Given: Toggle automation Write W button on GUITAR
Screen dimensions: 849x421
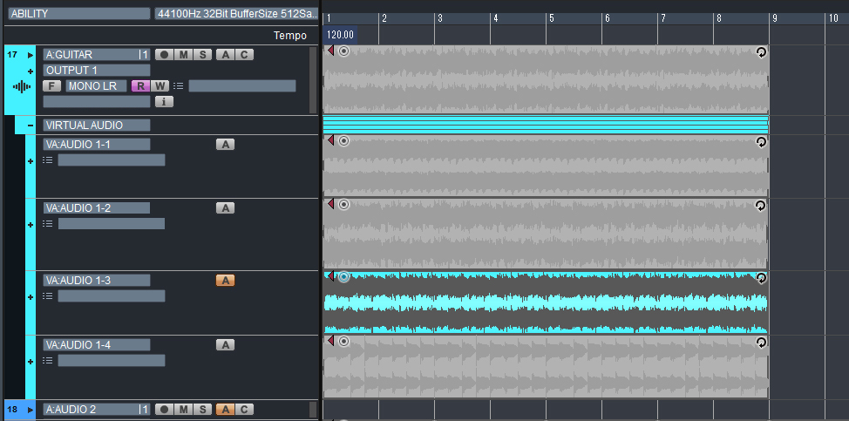Looking at the screenshot, I should [x=160, y=86].
